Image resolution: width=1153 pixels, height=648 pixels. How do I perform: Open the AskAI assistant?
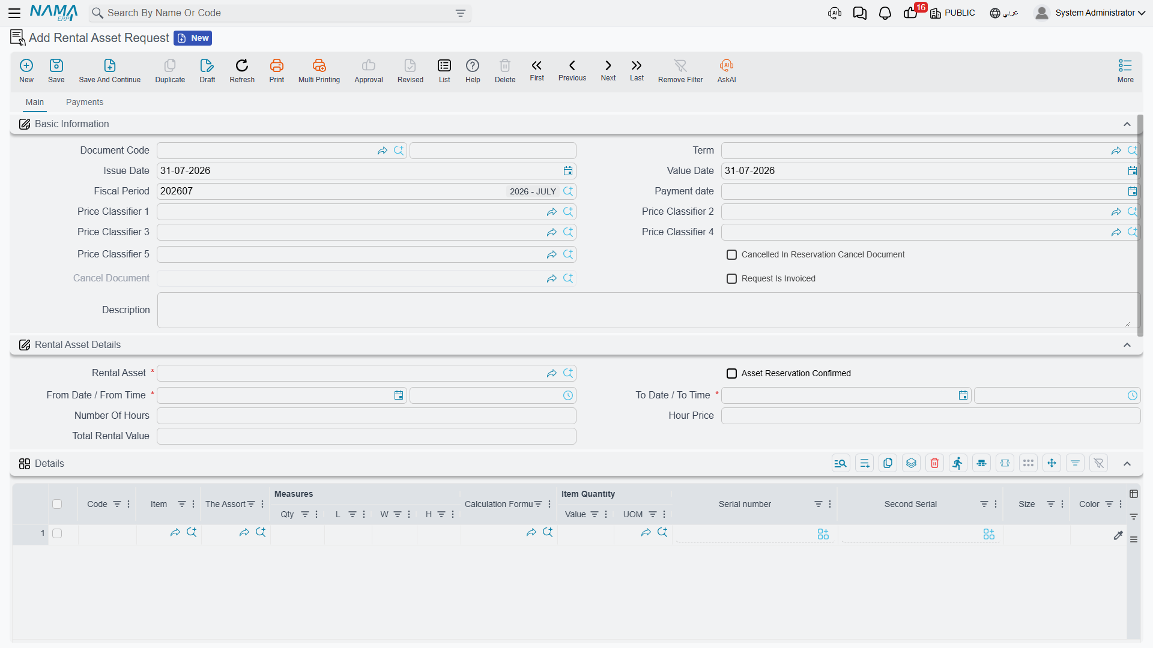pyautogui.click(x=727, y=71)
